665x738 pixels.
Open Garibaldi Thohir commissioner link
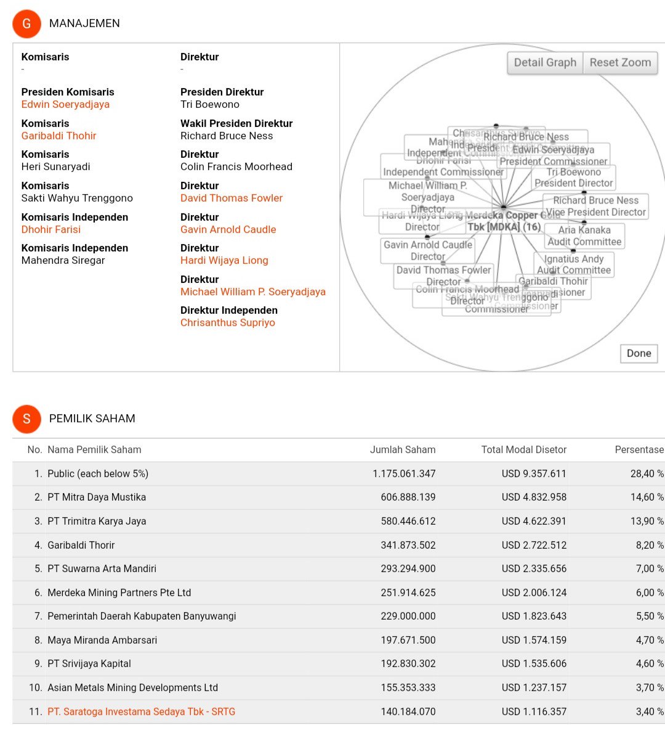[x=58, y=136]
